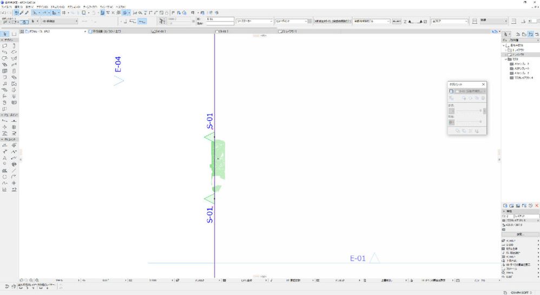Viewport: 540px width, 295px height.
Task: Select the middle geometry method in Info Box
Action: [133, 21]
